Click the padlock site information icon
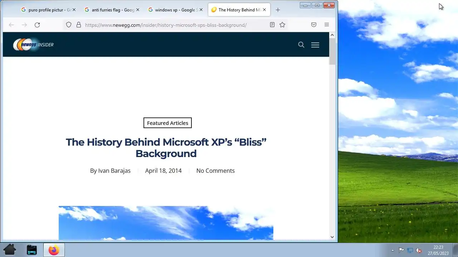 click(x=79, y=25)
